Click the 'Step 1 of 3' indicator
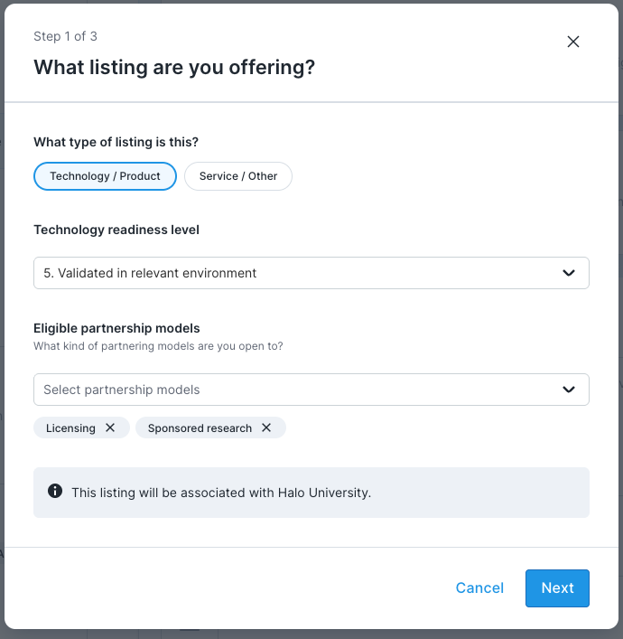 point(65,36)
